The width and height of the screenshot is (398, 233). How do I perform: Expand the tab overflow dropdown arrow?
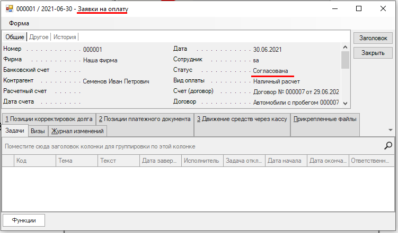tap(391, 130)
